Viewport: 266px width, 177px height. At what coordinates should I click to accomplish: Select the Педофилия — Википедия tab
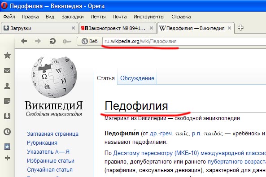(196, 28)
